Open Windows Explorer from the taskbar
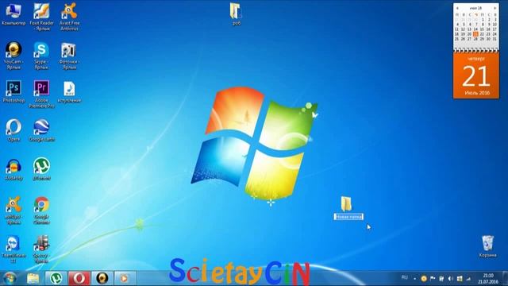Image resolution: width=508 pixels, height=286 pixels. [33, 278]
